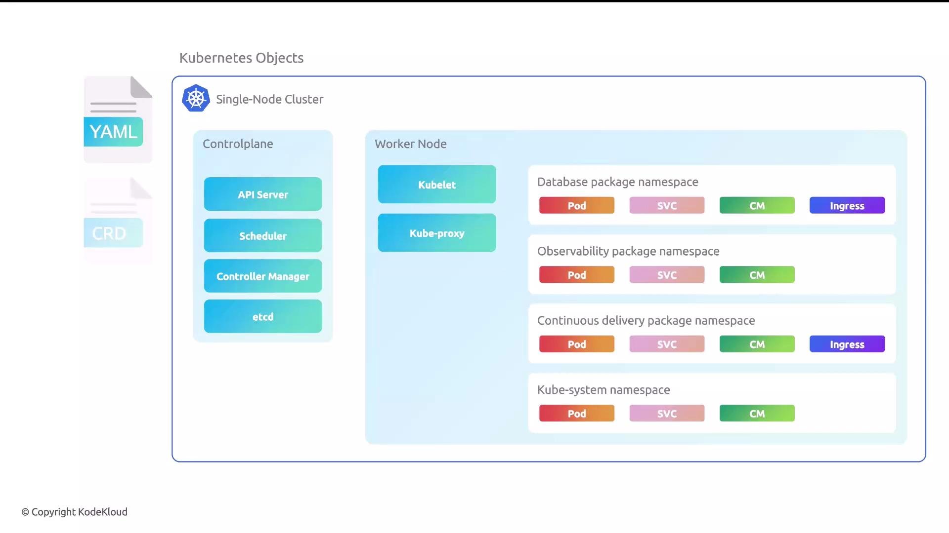Click Pod in Kube-system namespace
Screen dimensions: 949x533
(577, 413)
